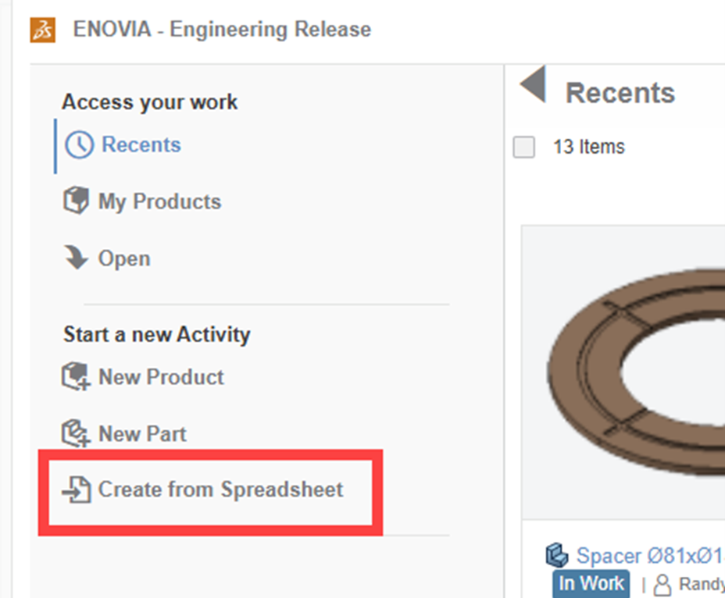Click the In Work status badge
The image size is (725, 598).
[591, 583]
